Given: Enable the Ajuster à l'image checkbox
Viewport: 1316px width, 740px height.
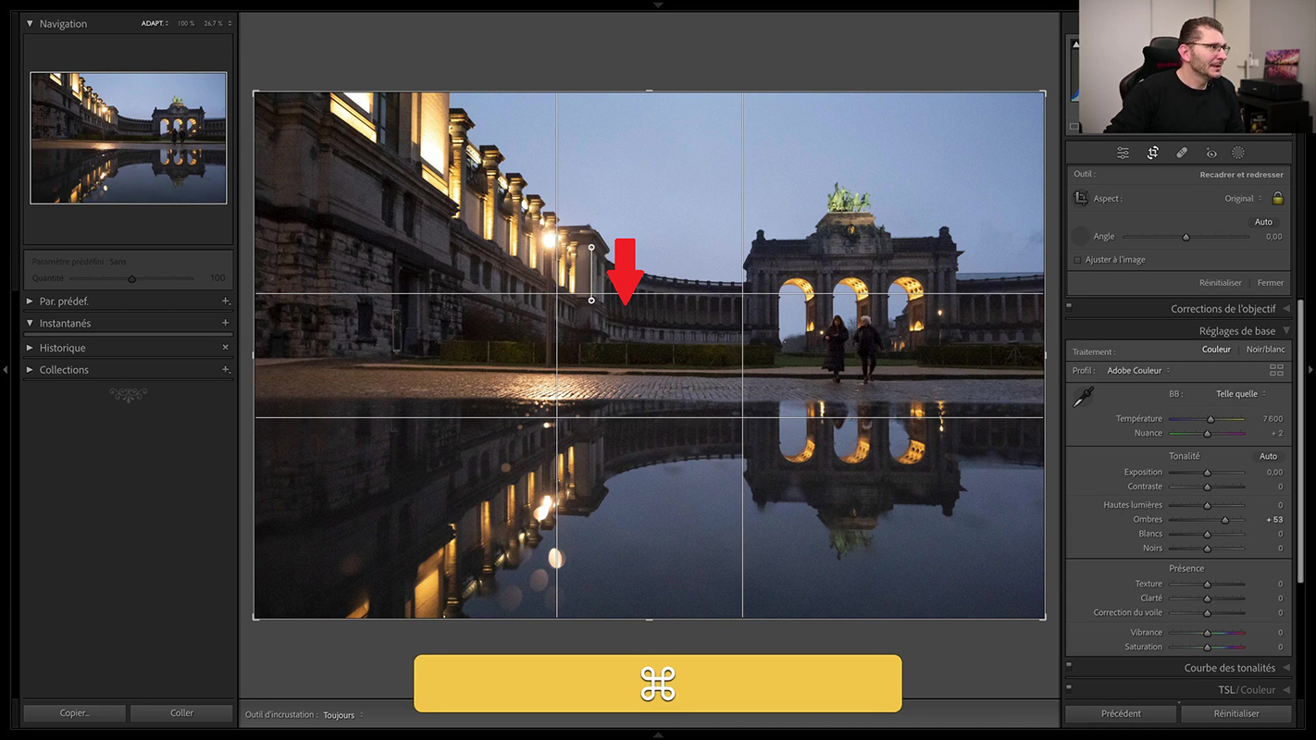Looking at the screenshot, I should [1077, 260].
